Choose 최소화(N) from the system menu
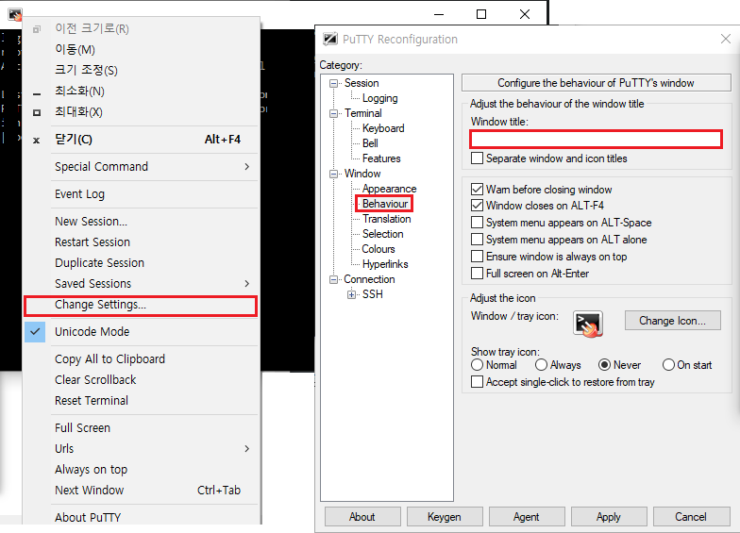This screenshot has width=740, height=533. click(141, 91)
